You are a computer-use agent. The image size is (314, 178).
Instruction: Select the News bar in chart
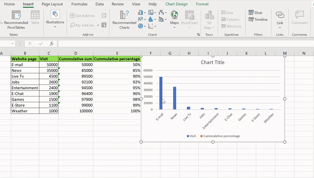click(175, 98)
